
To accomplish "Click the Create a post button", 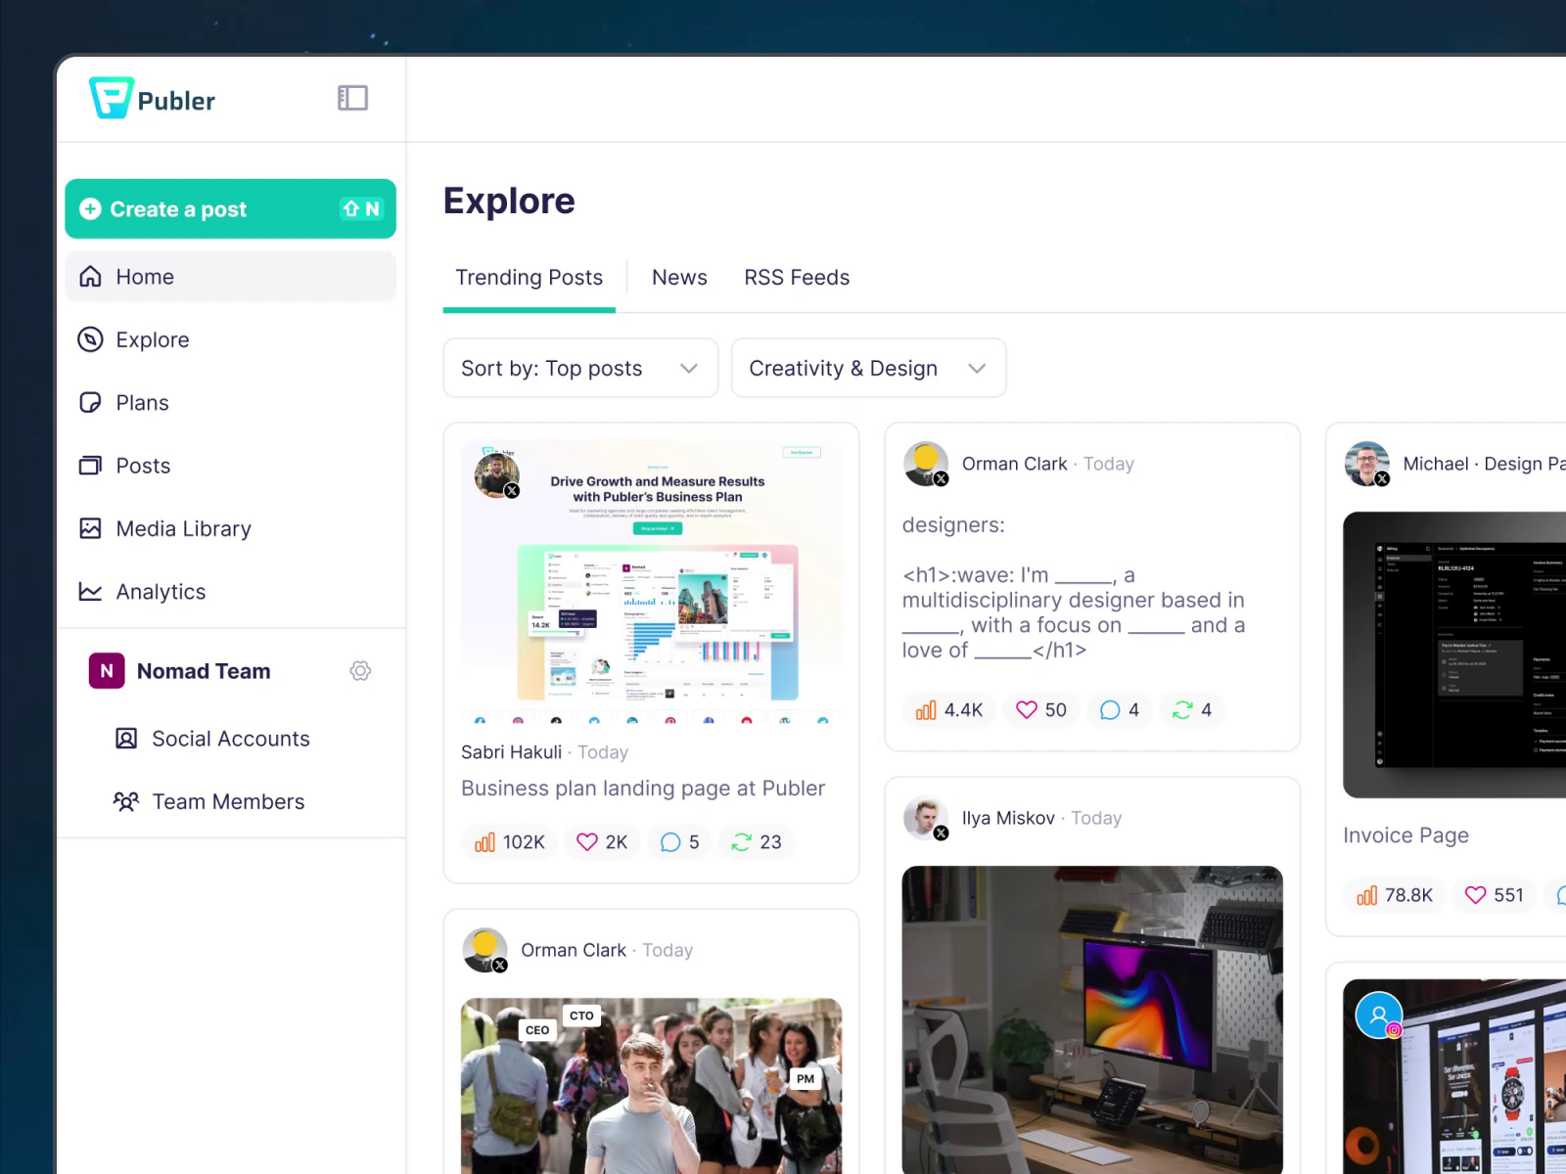I will point(230,208).
